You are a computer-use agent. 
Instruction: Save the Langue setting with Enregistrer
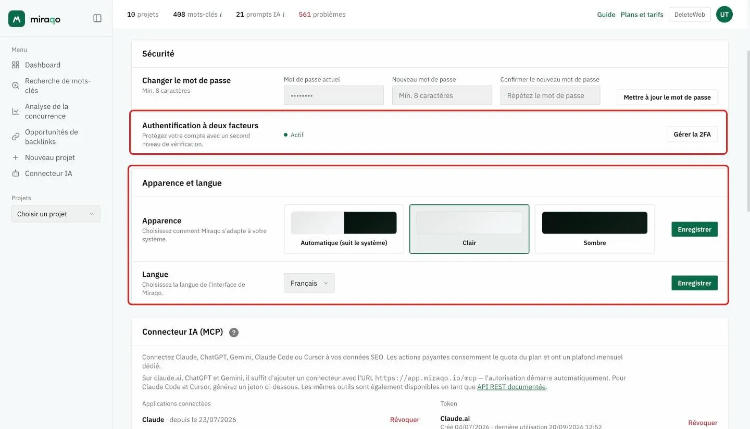click(694, 283)
